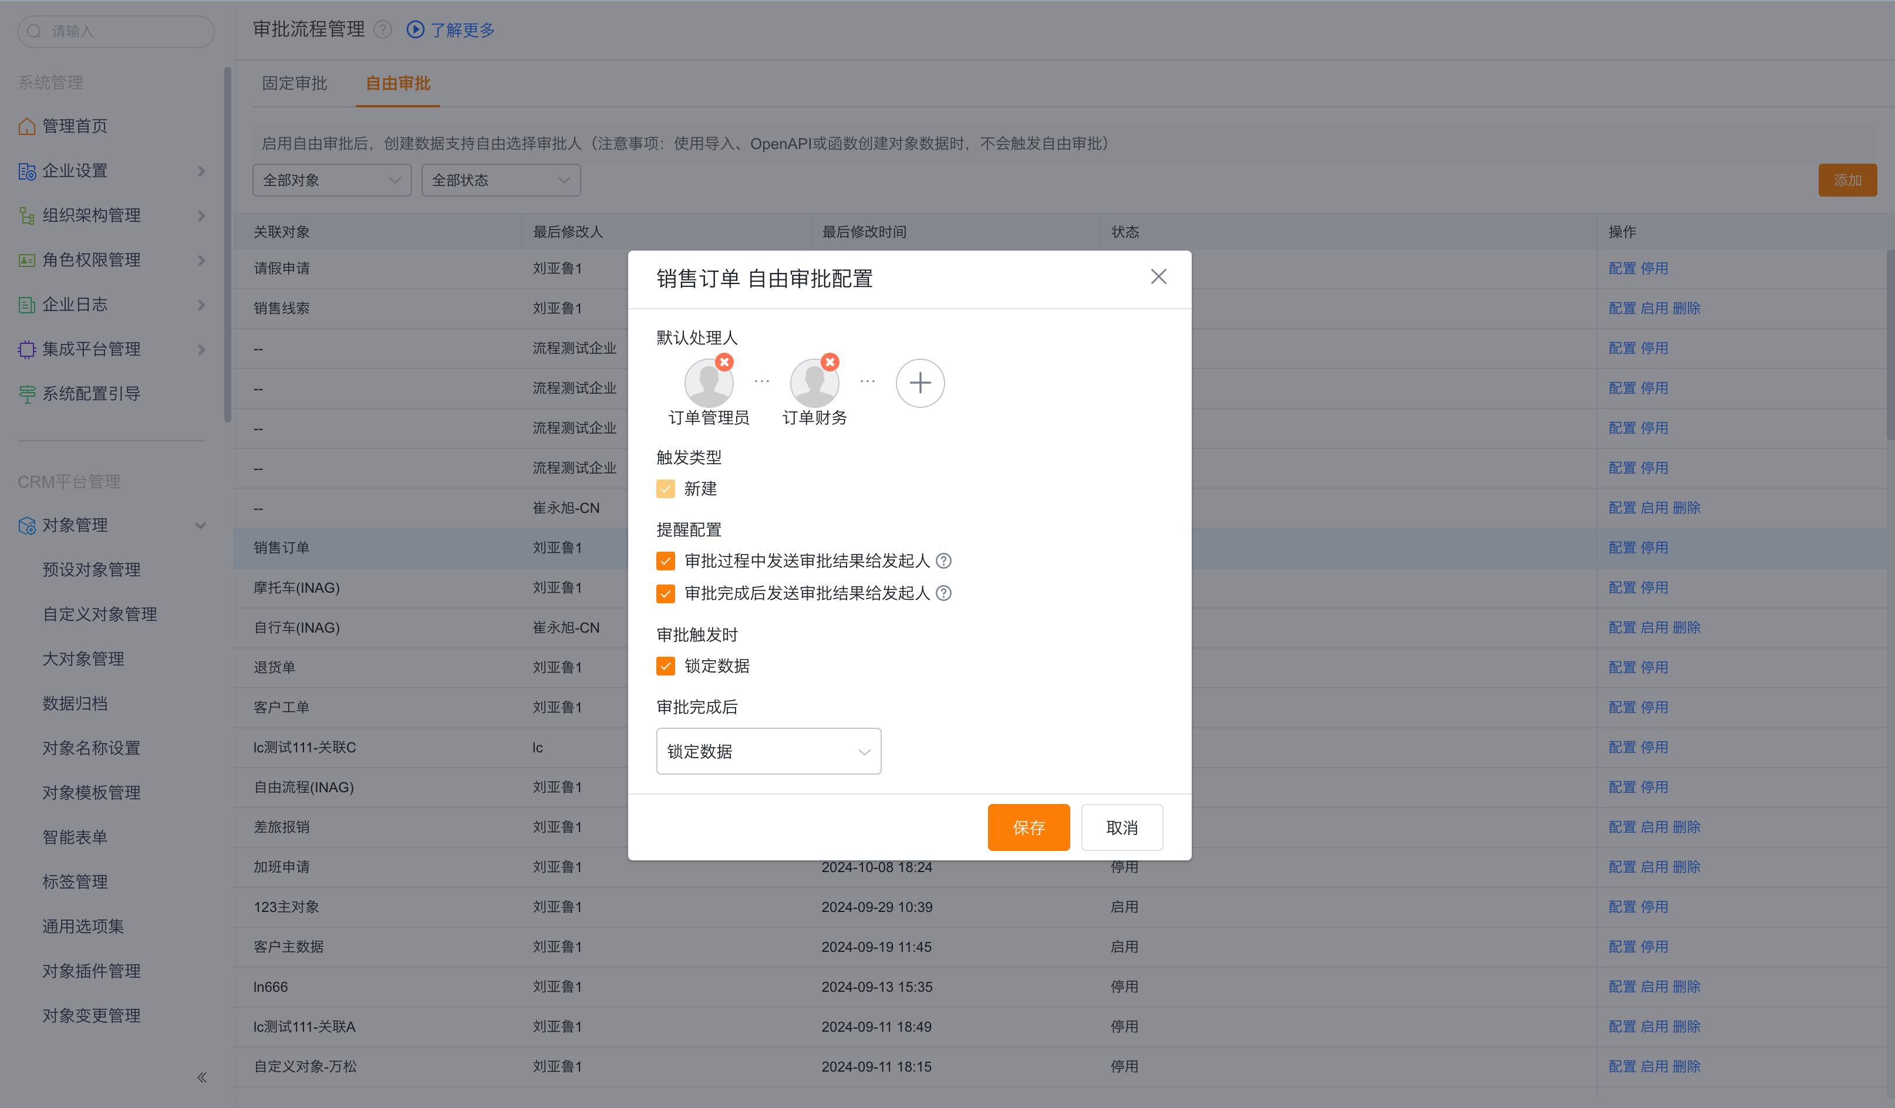Open 通用选项集 in sidebar

83,926
